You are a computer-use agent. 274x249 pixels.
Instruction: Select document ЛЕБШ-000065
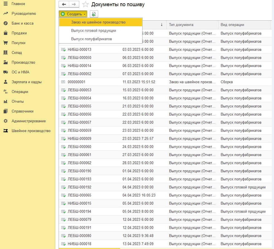pos(80,195)
